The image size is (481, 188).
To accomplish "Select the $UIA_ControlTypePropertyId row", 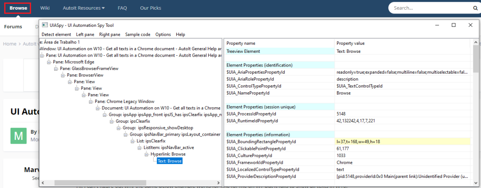I will (x=347, y=86).
